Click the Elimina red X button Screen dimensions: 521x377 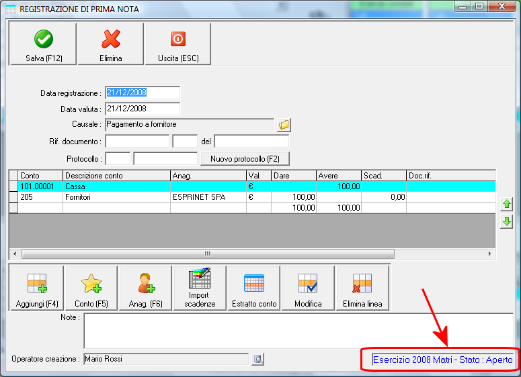pos(111,44)
